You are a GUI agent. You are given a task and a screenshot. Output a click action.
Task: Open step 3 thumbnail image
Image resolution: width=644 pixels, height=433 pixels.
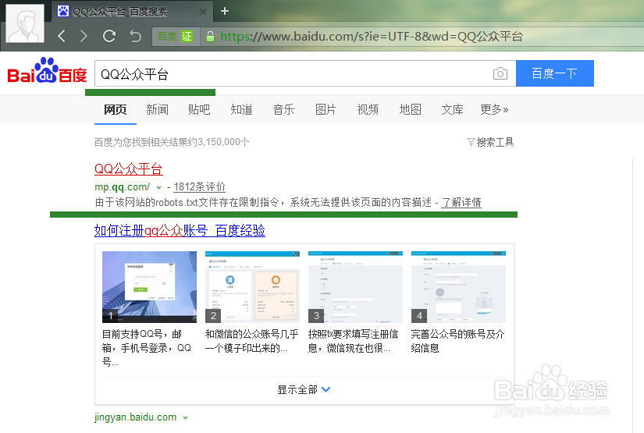tap(355, 287)
